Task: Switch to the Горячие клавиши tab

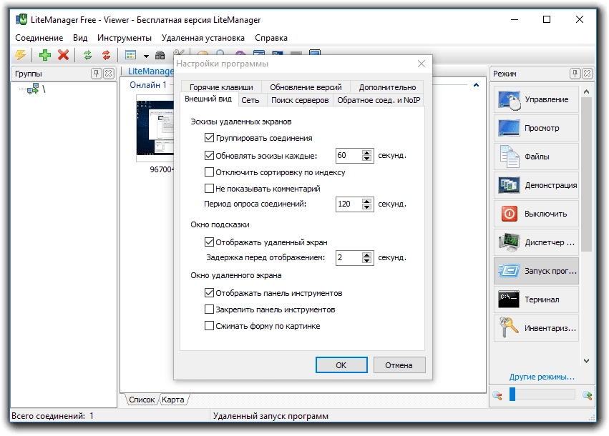Action: [221, 87]
